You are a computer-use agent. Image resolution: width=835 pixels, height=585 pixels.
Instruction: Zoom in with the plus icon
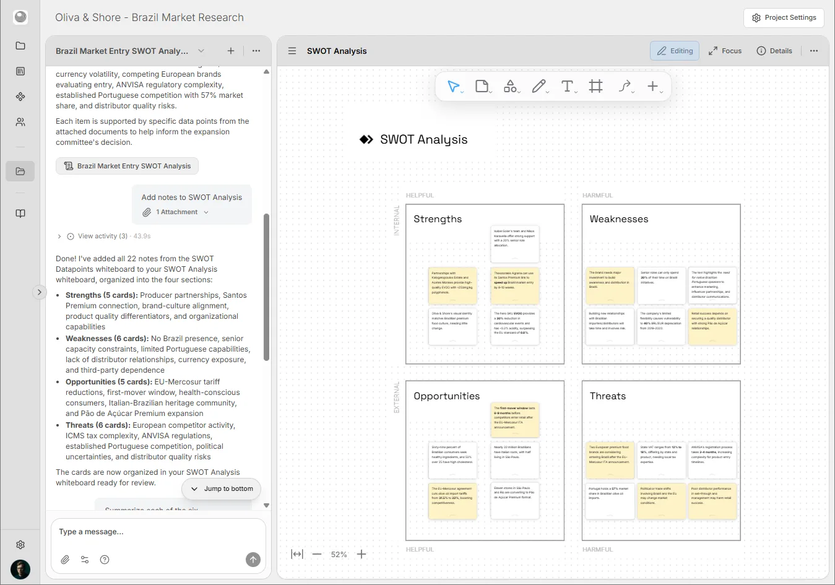click(361, 554)
